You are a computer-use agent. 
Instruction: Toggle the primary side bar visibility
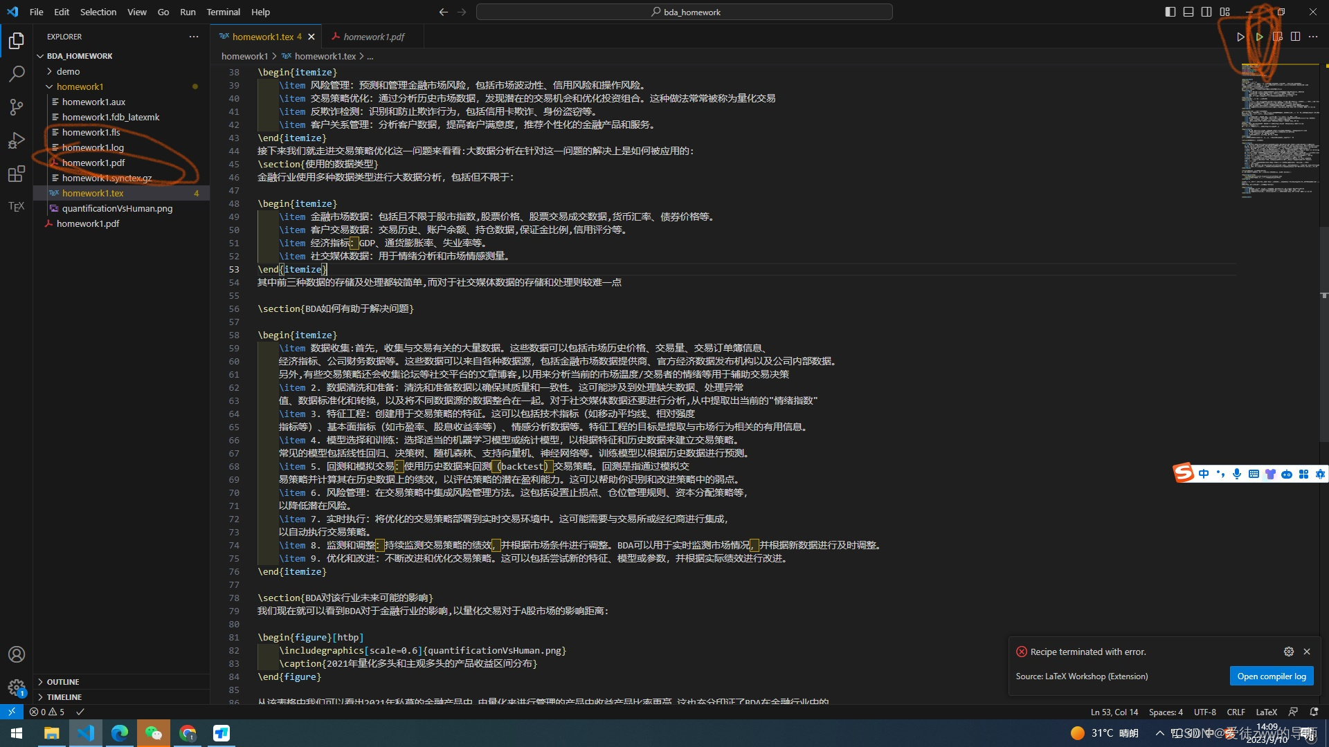[x=1170, y=12]
